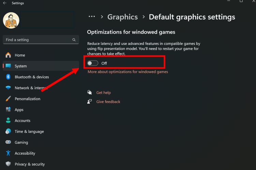Click the Get help icon
Viewport: 256px width, 170px height.
pyautogui.click(x=89, y=92)
